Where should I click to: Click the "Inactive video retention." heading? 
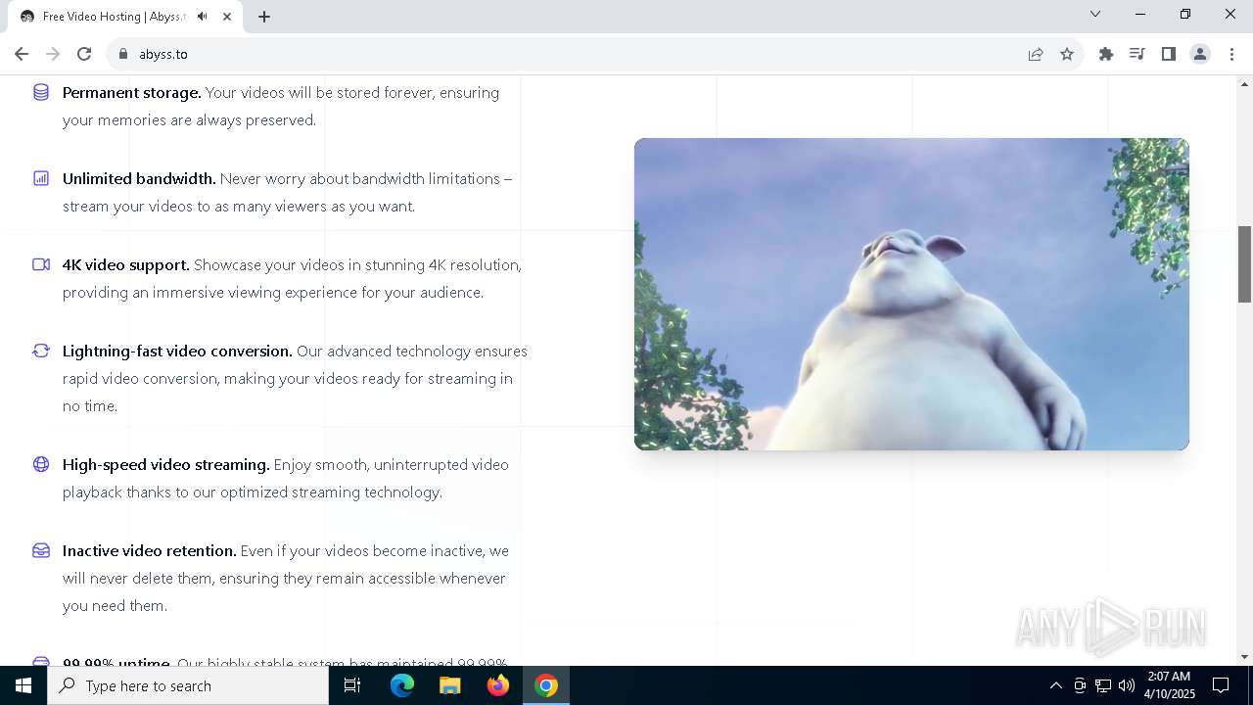(x=150, y=550)
